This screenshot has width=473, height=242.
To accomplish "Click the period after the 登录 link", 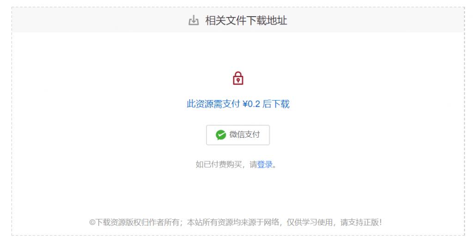I will [x=274, y=166].
